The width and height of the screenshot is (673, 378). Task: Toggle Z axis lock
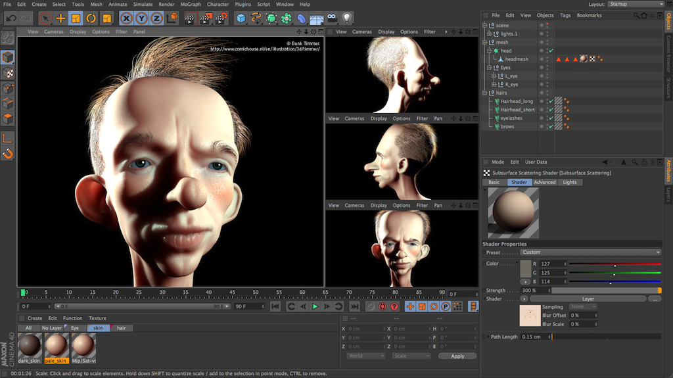(x=156, y=18)
